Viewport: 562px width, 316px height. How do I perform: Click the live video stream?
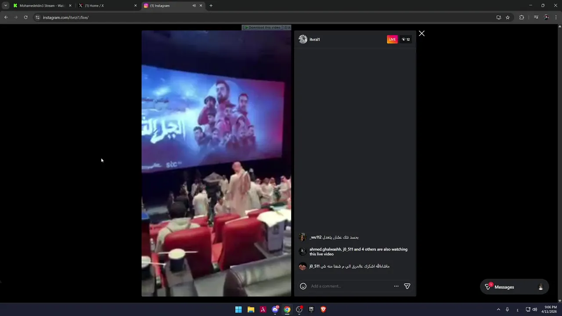pos(216,163)
